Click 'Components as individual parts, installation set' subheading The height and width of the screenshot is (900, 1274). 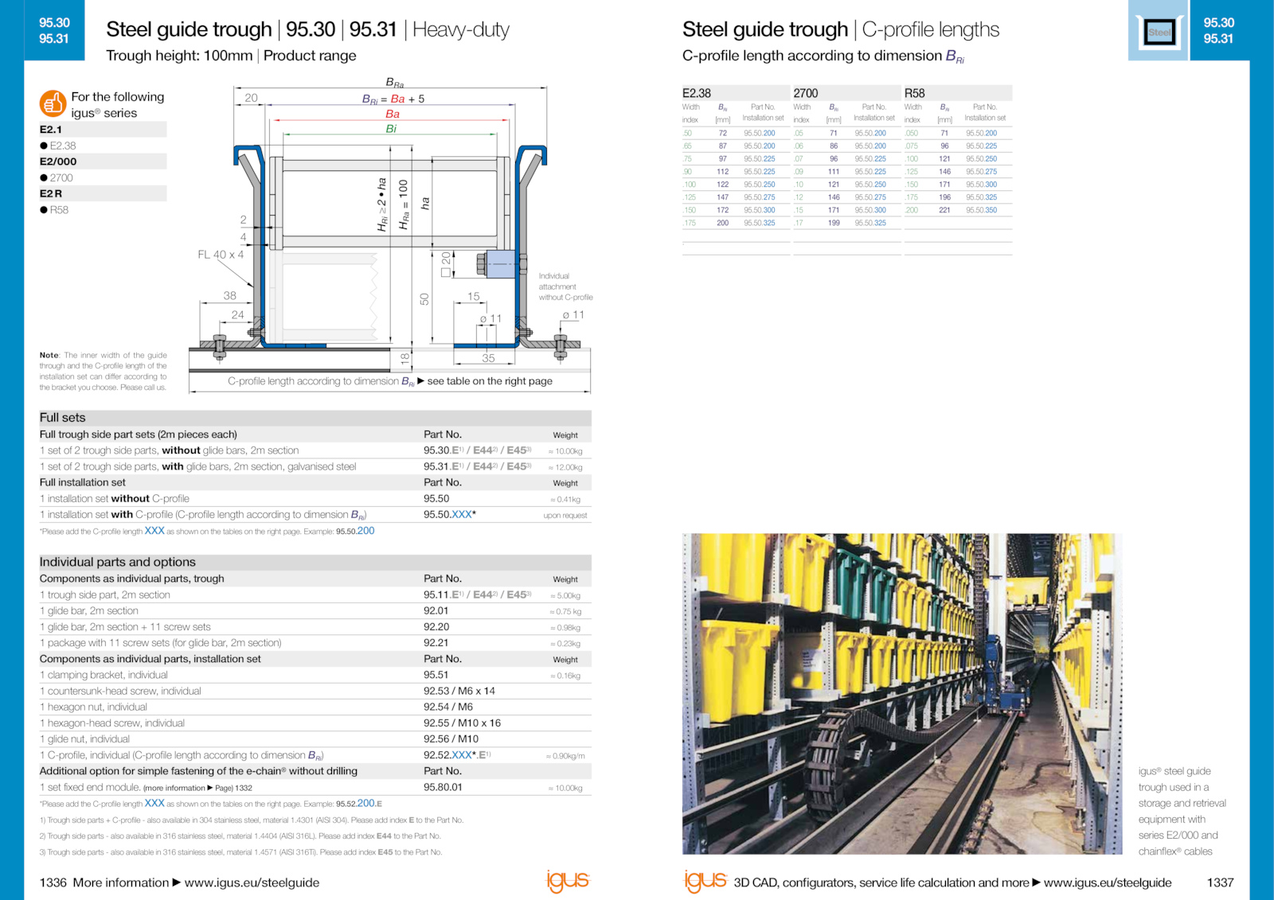[x=150, y=659]
